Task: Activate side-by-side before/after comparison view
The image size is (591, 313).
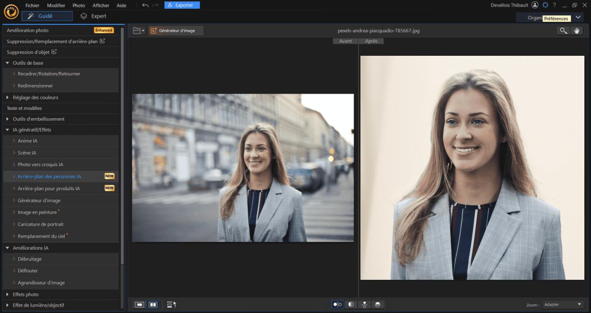Action: [337, 305]
